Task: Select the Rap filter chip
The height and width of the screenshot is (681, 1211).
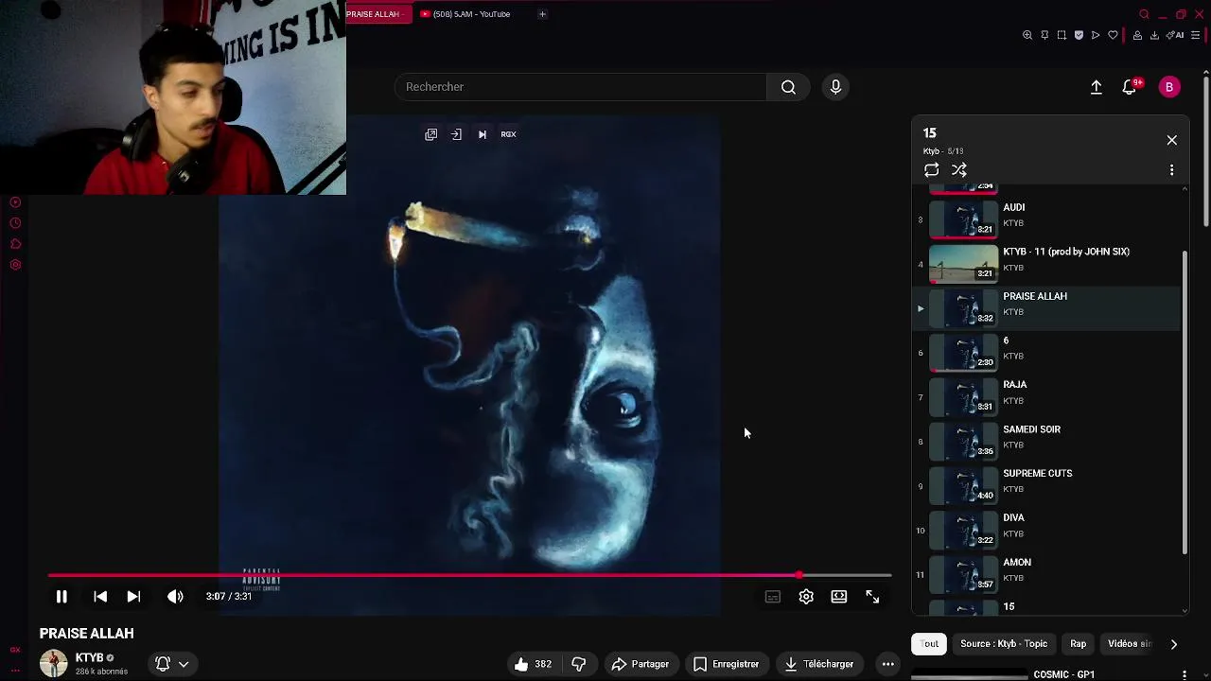Action: coord(1079,644)
